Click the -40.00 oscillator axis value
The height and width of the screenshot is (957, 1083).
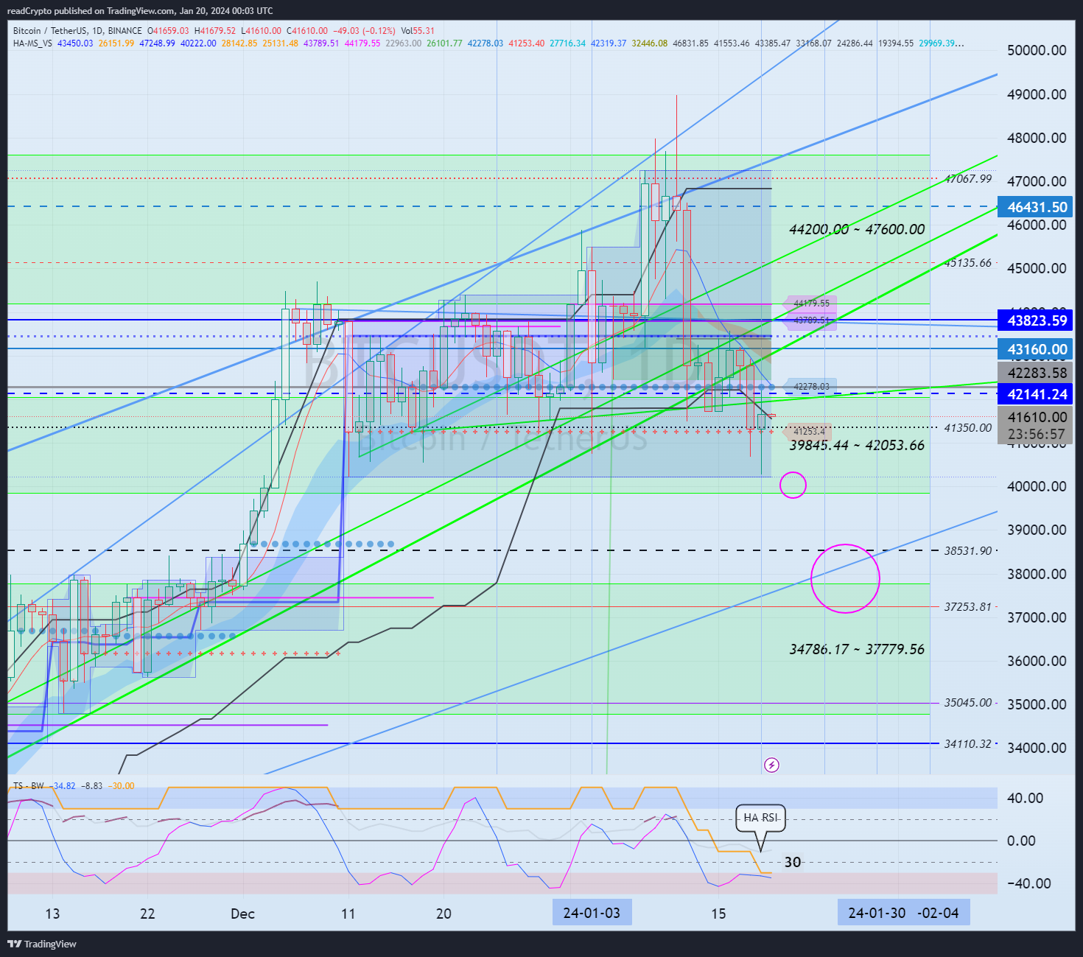pyautogui.click(x=1028, y=883)
